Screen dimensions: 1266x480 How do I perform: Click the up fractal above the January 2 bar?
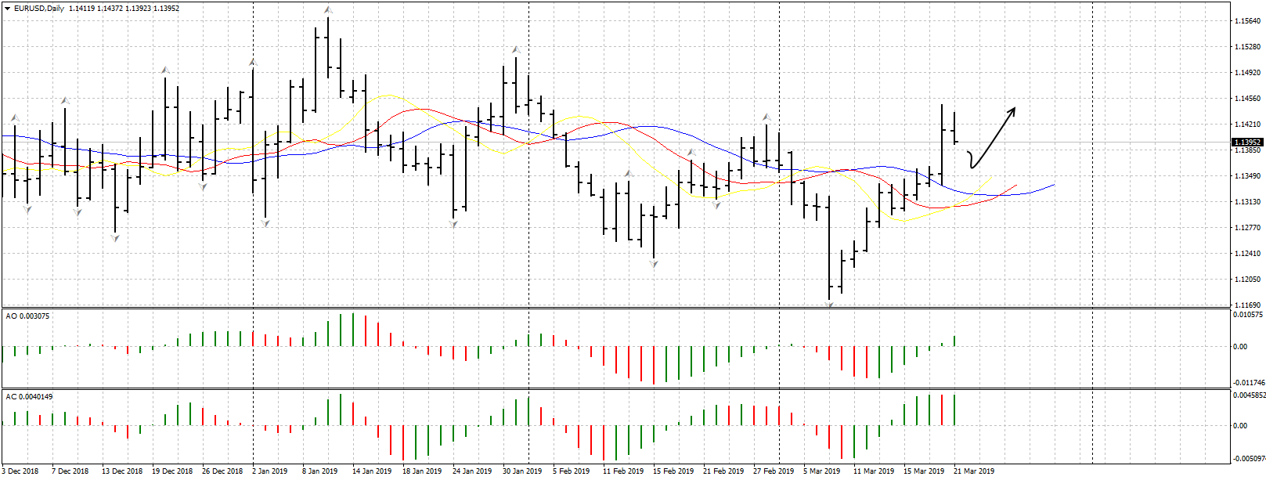click(x=253, y=62)
